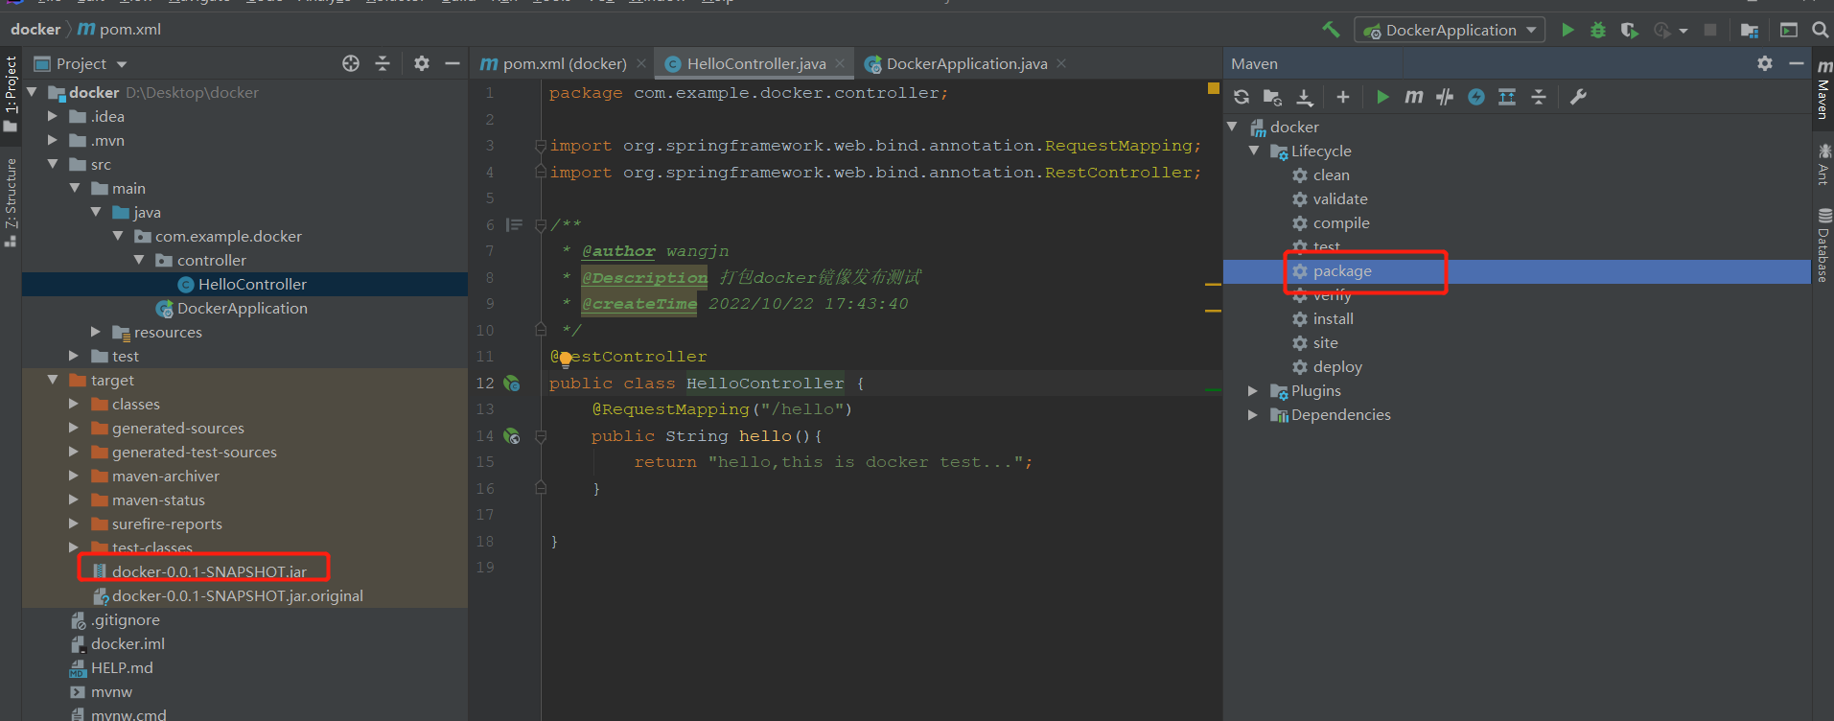Screen dimensions: 1834x721
Task: Open Search Everywhere magnifier
Action: pyautogui.click(x=1821, y=30)
